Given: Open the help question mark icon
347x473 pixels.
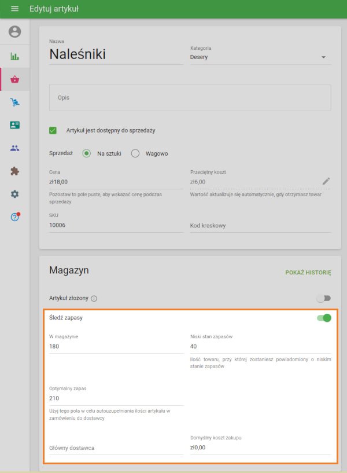Looking at the screenshot, I should click(x=14, y=217).
